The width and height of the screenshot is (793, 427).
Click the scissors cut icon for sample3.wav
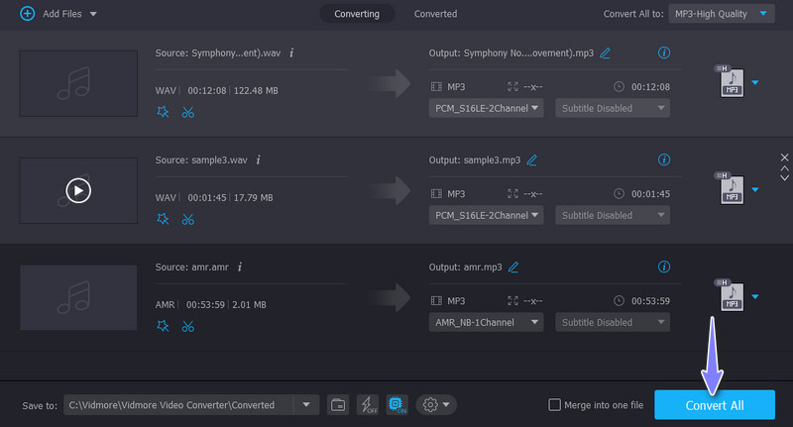point(187,219)
